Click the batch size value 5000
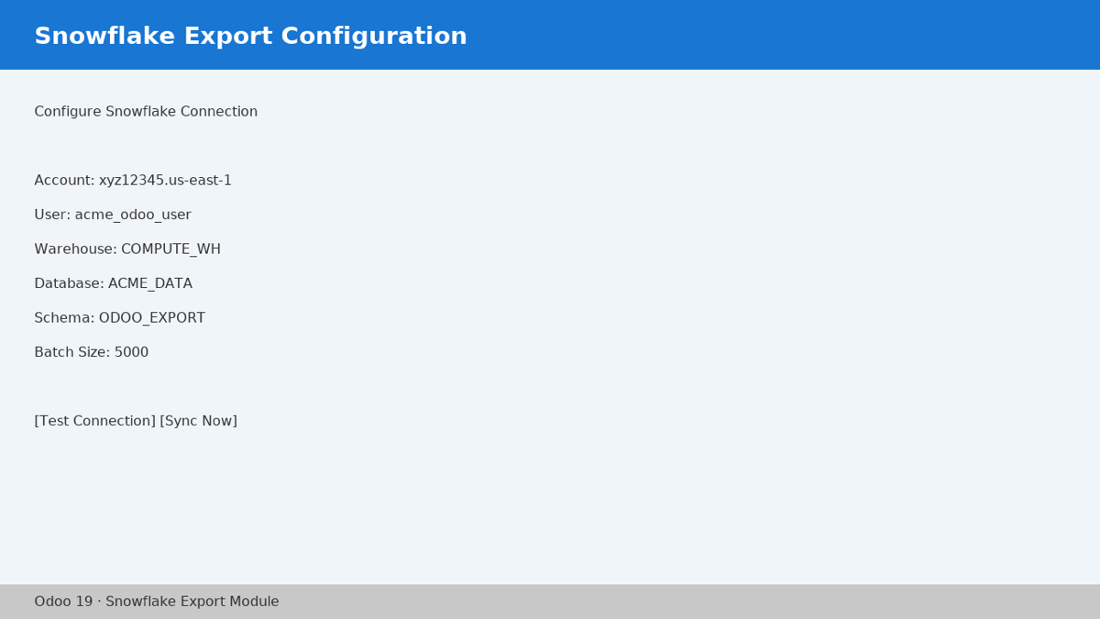 coord(131,352)
